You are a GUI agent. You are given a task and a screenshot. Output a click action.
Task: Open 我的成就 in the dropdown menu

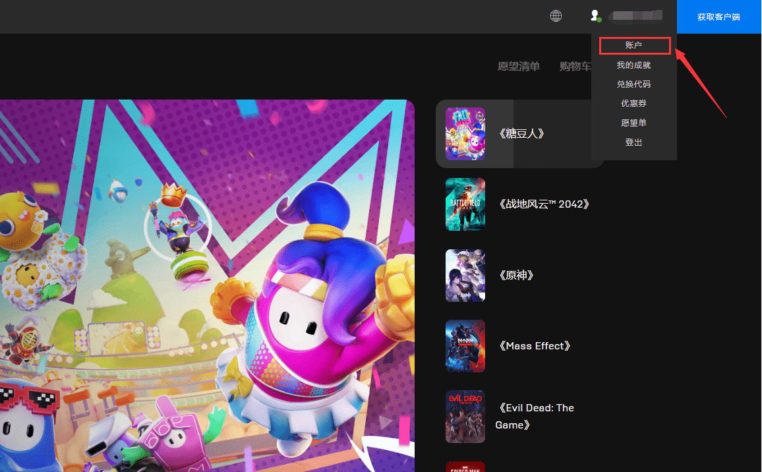[633, 65]
